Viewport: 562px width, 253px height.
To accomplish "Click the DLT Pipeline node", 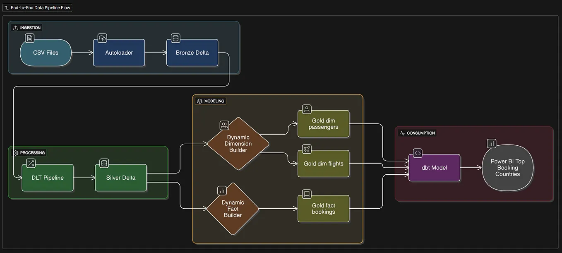I will [x=47, y=177].
